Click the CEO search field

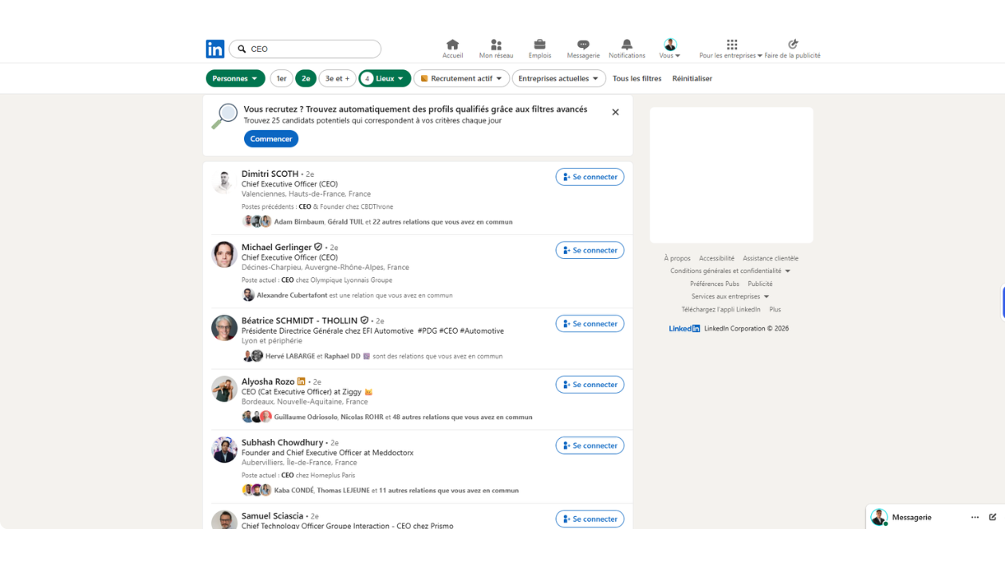point(305,49)
